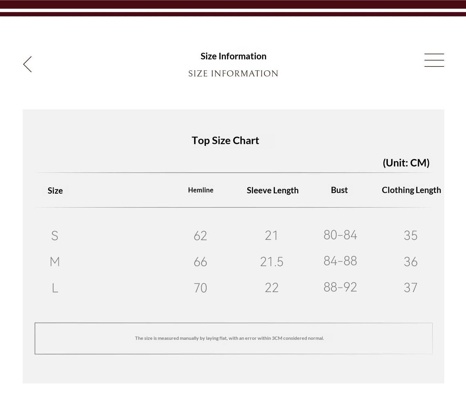Choose the S size row label

[x=55, y=236]
